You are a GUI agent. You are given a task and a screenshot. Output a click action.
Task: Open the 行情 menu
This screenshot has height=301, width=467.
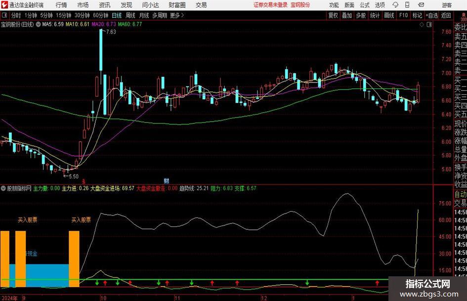(x=61, y=5)
